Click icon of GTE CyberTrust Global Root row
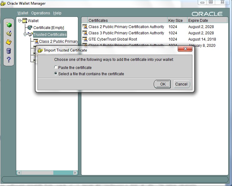The width and height of the screenshot is (232, 186). [85, 39]
